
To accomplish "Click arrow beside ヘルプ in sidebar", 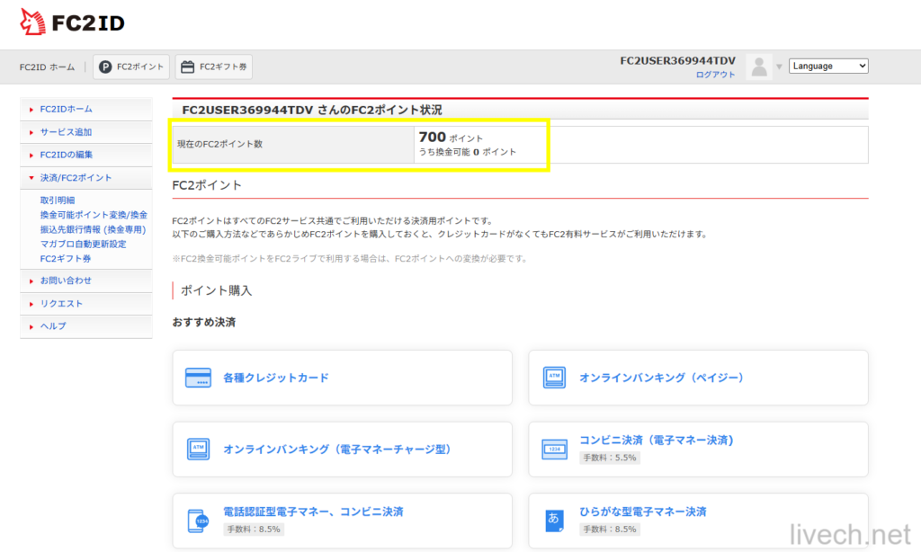I will click(31, 326).
